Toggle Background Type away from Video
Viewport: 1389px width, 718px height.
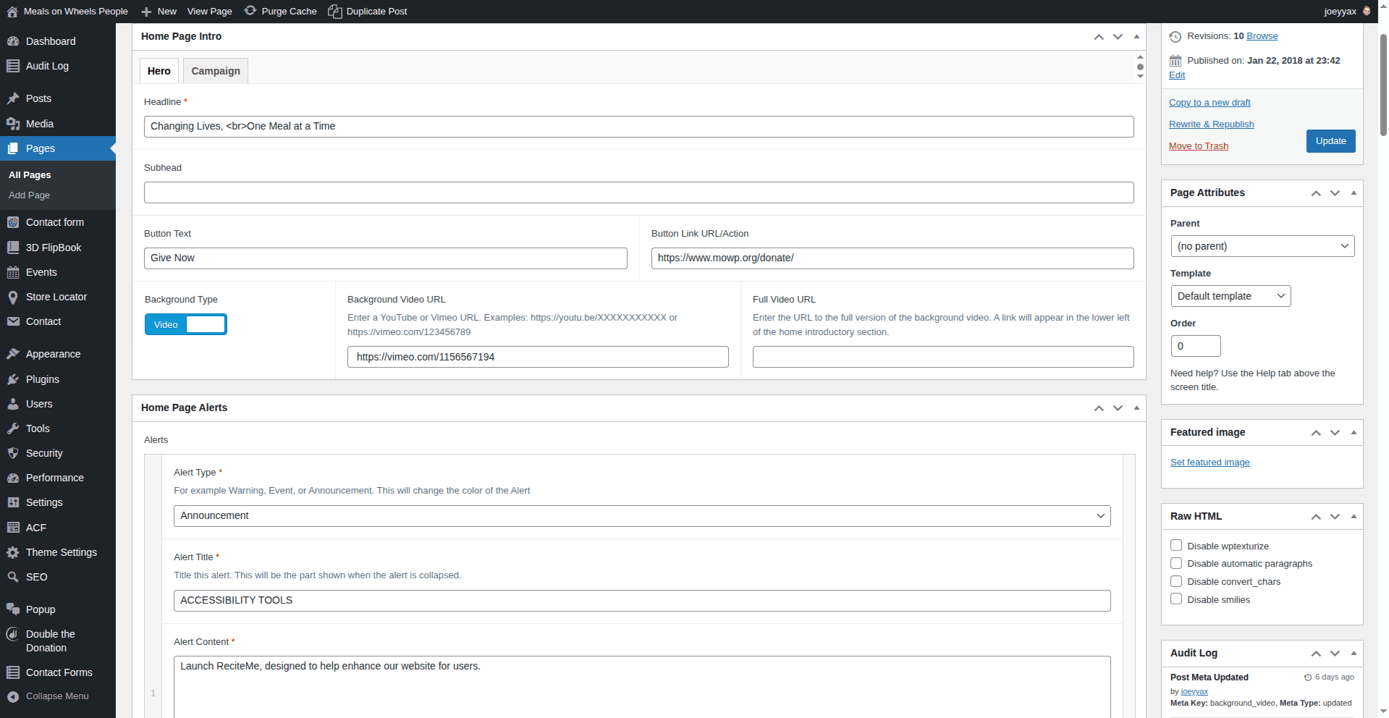point(206,324)
